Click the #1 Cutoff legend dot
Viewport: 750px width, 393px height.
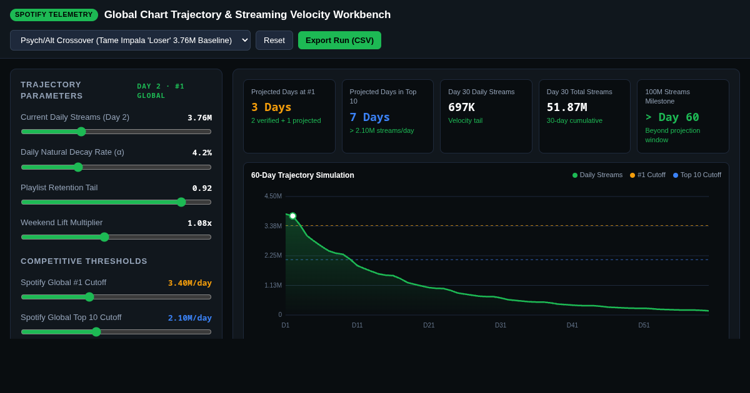632,175
